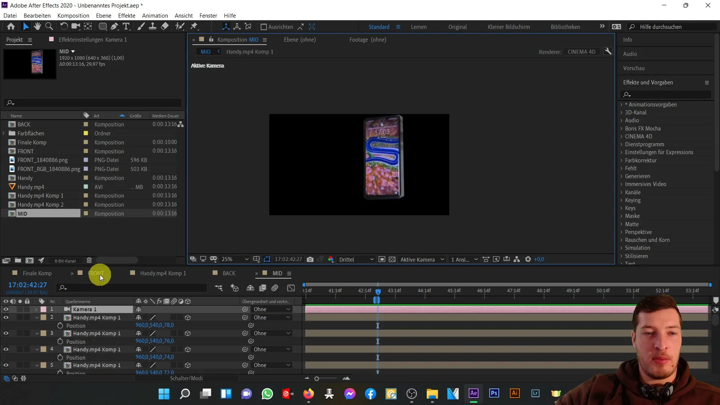This screenshot has height=405, width=720.
Task: Open the Effekte menu
Action: click(x=127, y=15)
